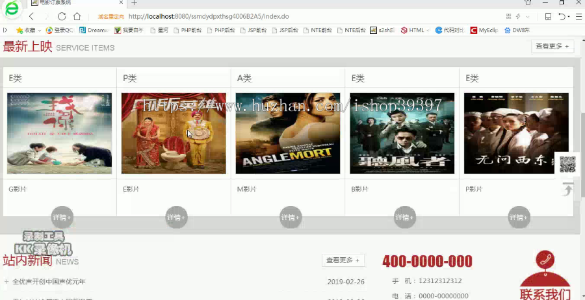
Task: Open the NTE前台 bookmark
Action: click(317, 30)
